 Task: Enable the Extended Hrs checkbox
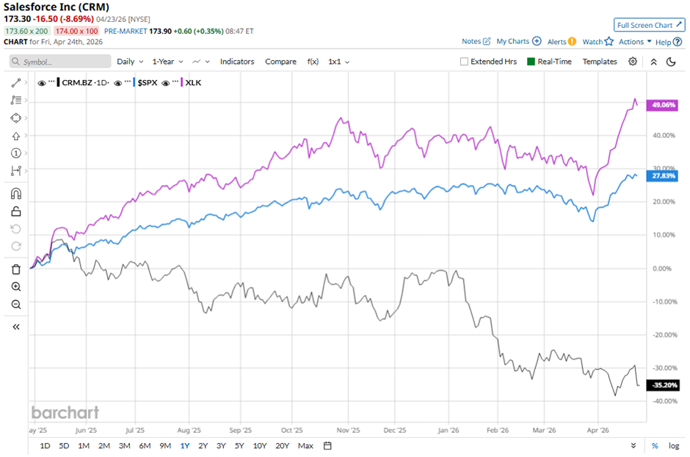pos(464,62)
